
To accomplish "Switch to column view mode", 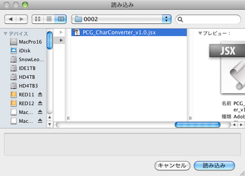I will 61,19.
